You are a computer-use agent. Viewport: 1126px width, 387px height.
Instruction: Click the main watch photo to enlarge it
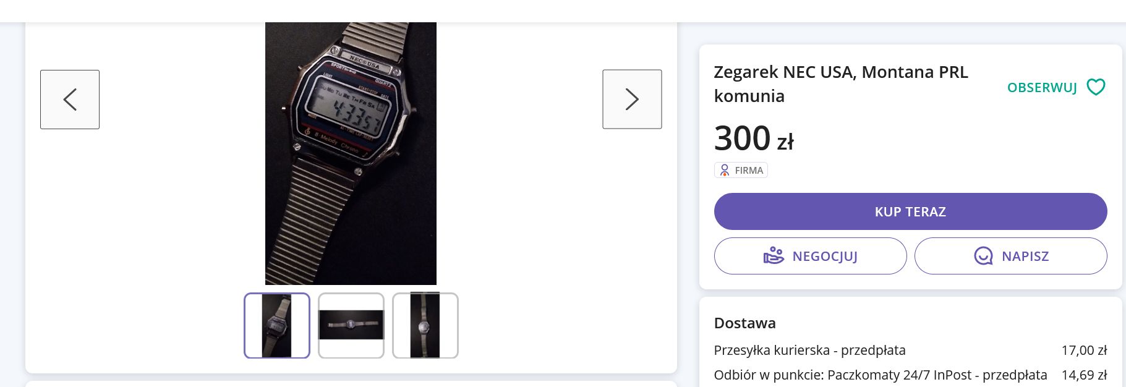351,148
